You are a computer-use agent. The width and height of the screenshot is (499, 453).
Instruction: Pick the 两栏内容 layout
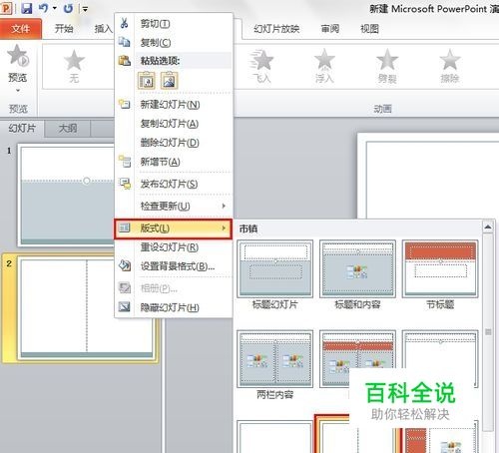(274, 365)
